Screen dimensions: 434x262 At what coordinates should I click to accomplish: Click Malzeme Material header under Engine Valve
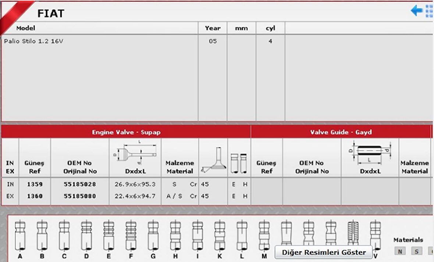pos(179,167)
